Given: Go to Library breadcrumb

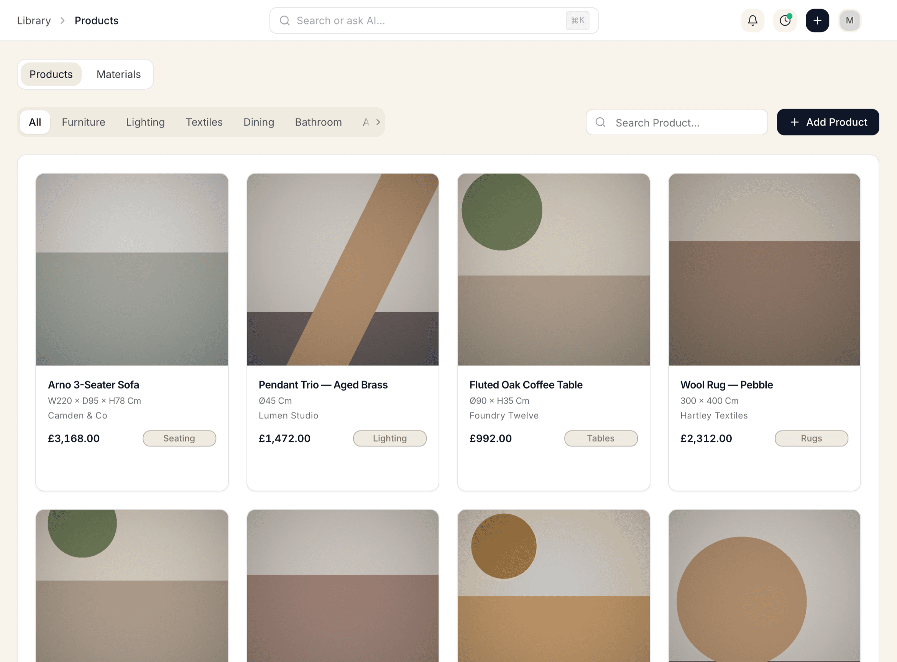Looking at the screenshot, I should [34, 20].
